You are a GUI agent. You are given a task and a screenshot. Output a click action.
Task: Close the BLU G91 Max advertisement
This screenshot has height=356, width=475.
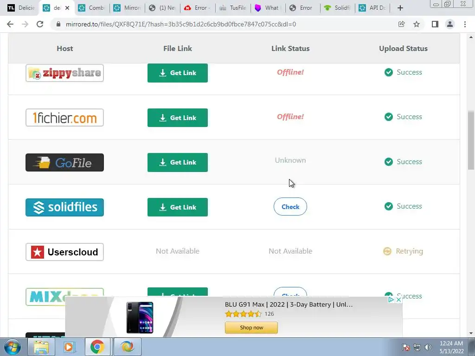[398, 300]
